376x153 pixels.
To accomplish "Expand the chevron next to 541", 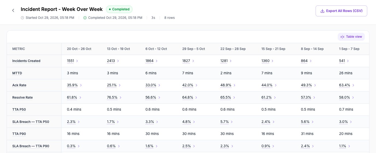I will (x=348, y=61).
